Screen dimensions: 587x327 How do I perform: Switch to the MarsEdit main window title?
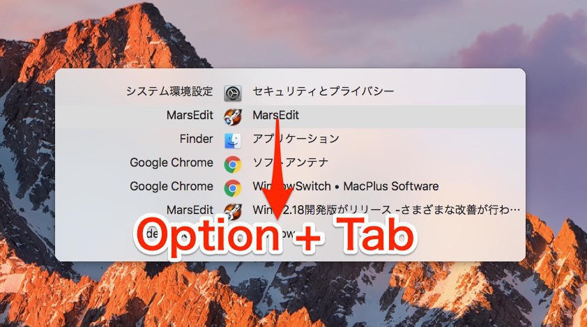275,115
